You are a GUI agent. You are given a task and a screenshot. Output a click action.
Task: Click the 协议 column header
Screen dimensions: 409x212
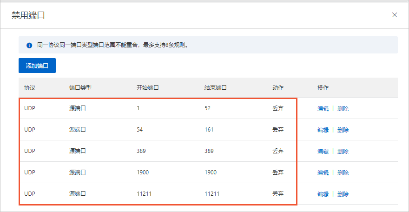pyautogui.click(x=30, y=87)
